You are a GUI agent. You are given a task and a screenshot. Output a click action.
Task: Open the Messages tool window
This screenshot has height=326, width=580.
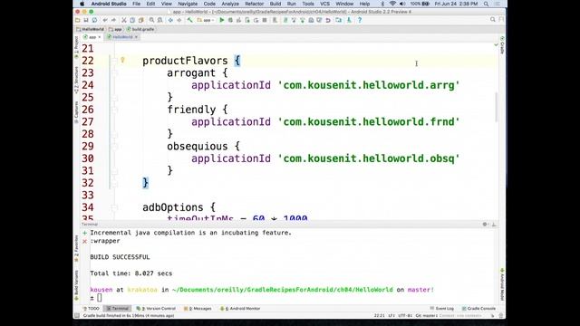pos(198,308)
